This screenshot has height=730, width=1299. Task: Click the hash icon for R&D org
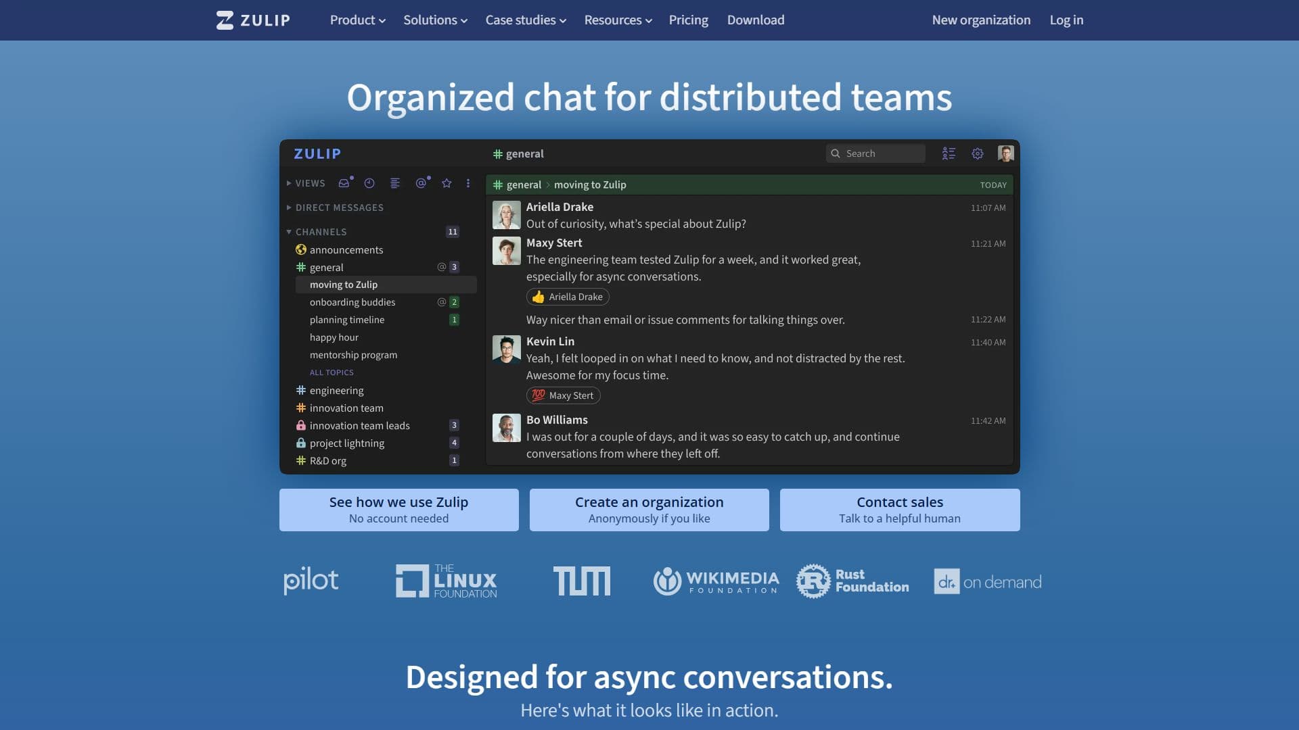point(301,460)
